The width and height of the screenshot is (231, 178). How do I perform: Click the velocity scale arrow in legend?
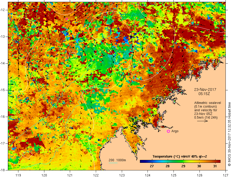click(x=202, y=121)
